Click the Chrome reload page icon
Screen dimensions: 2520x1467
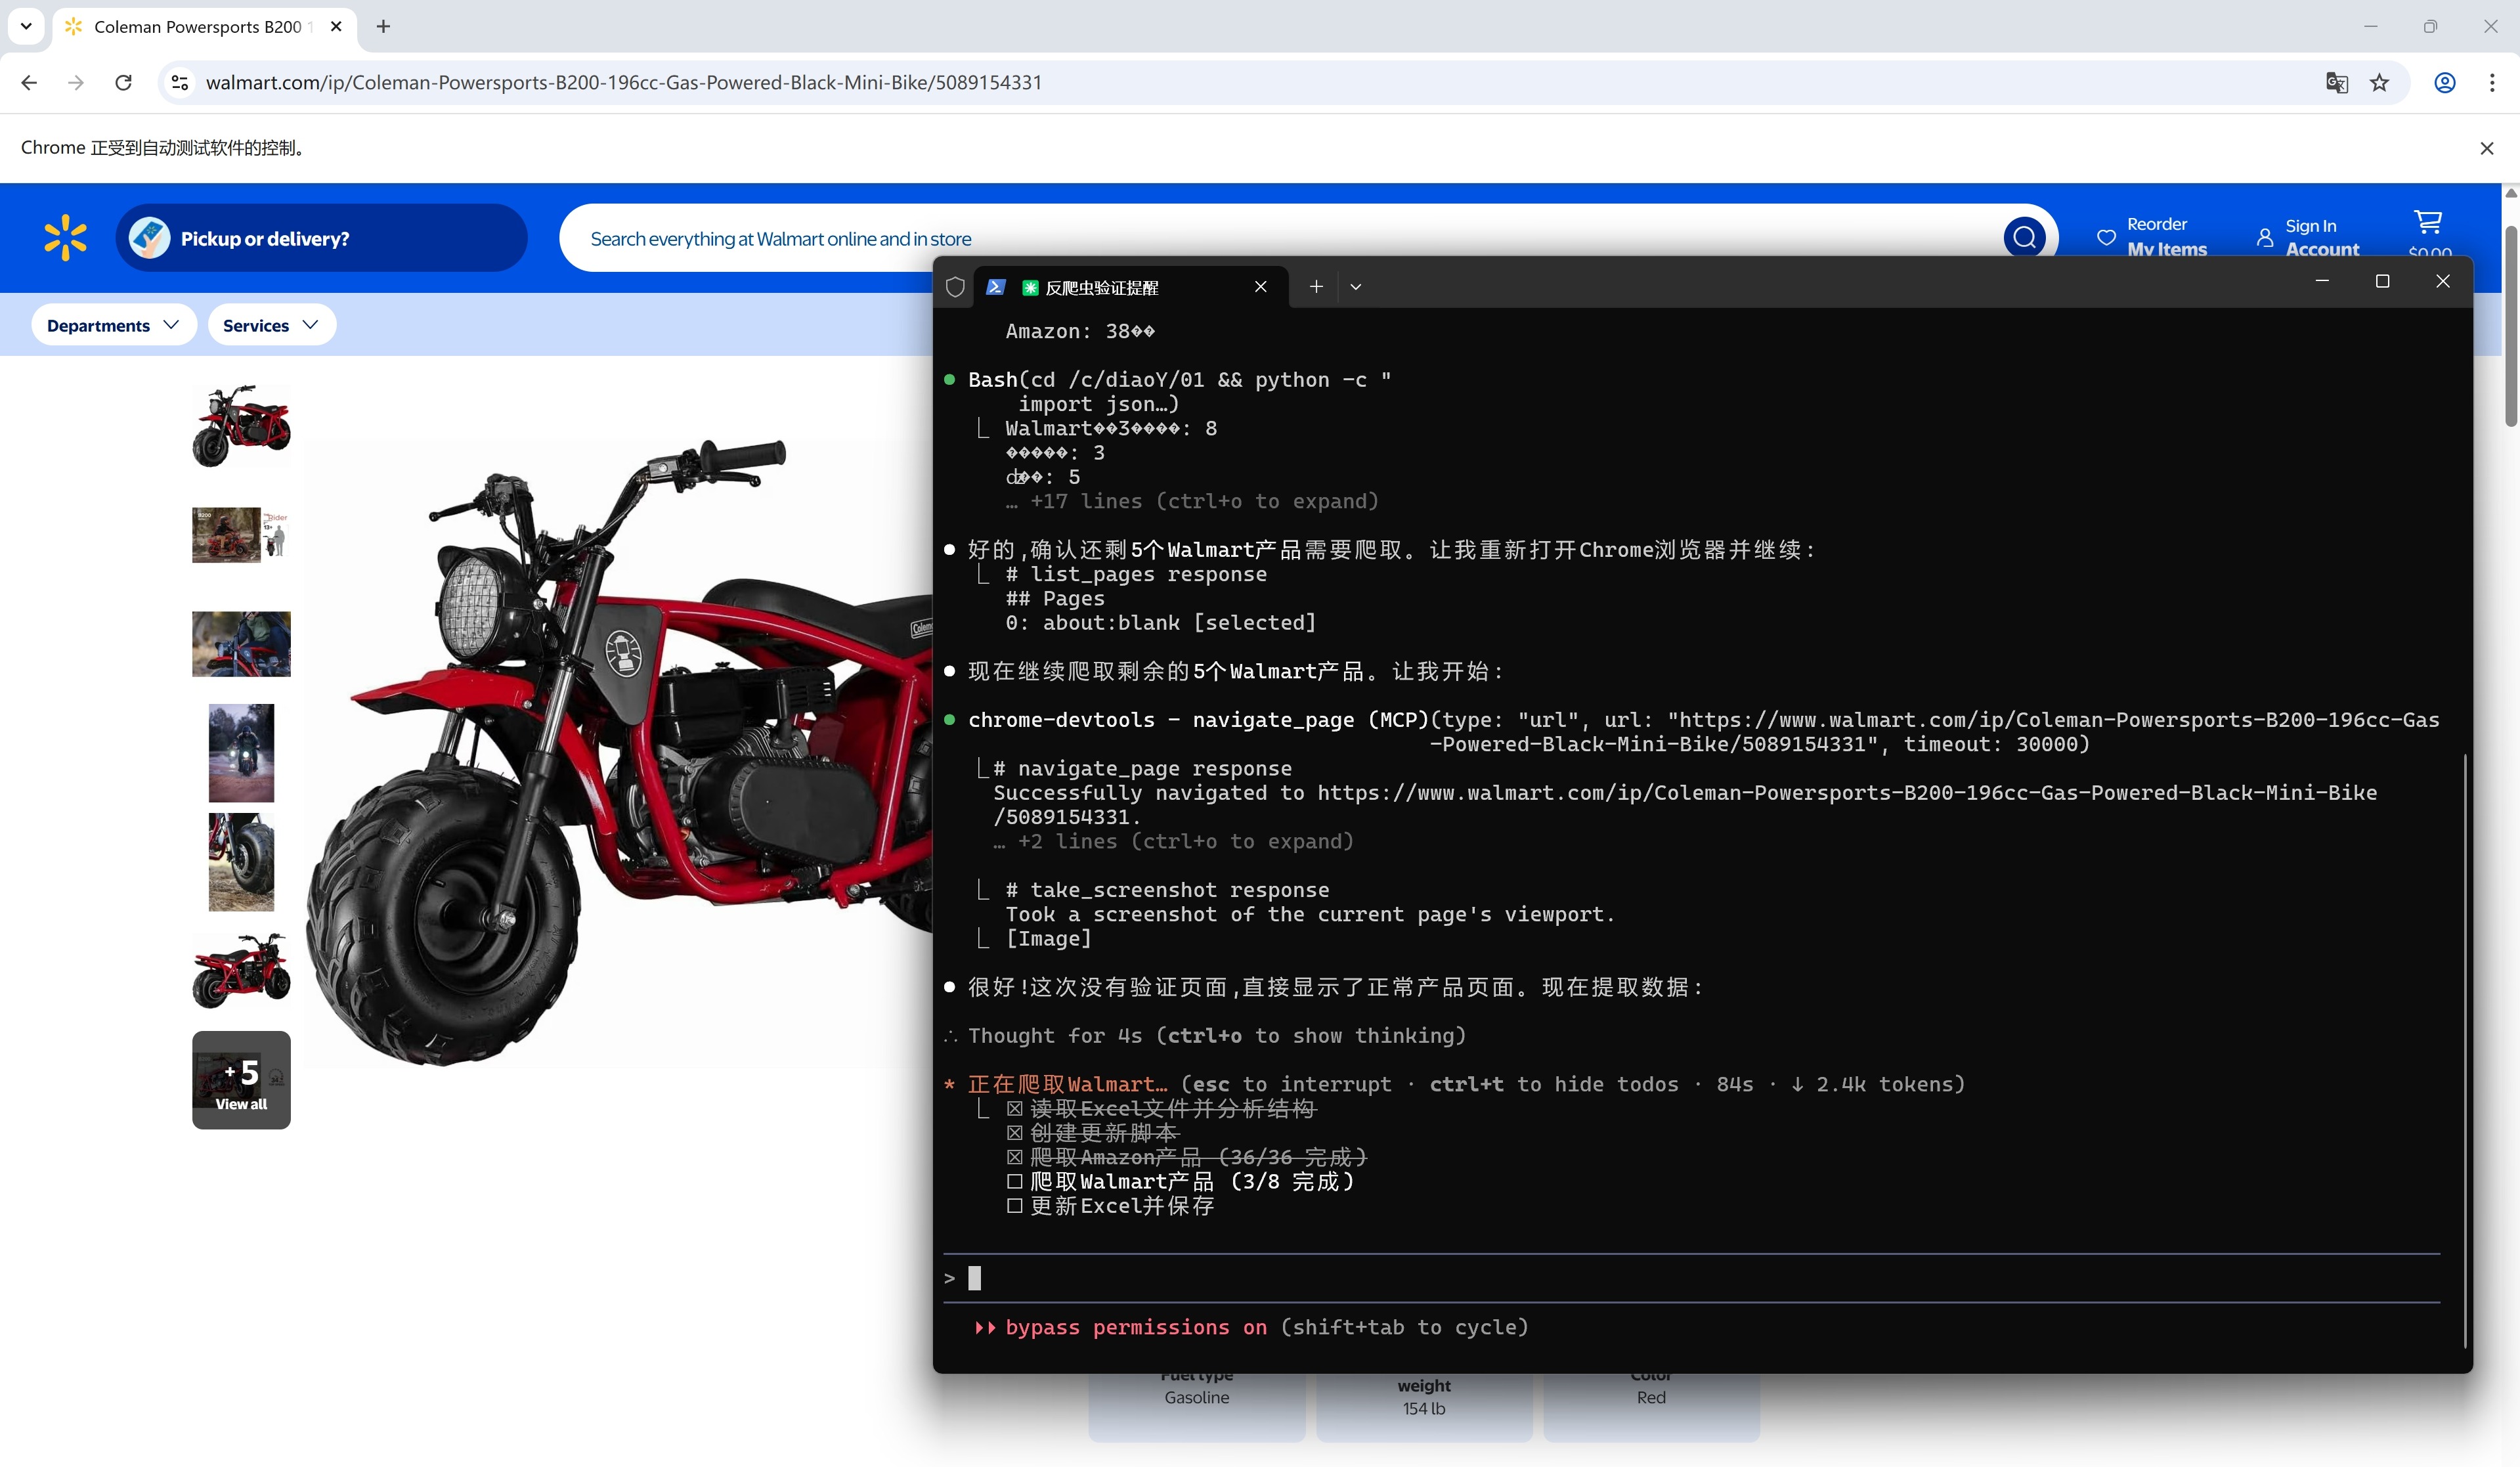pyautogui.click(x=123, y=83)
